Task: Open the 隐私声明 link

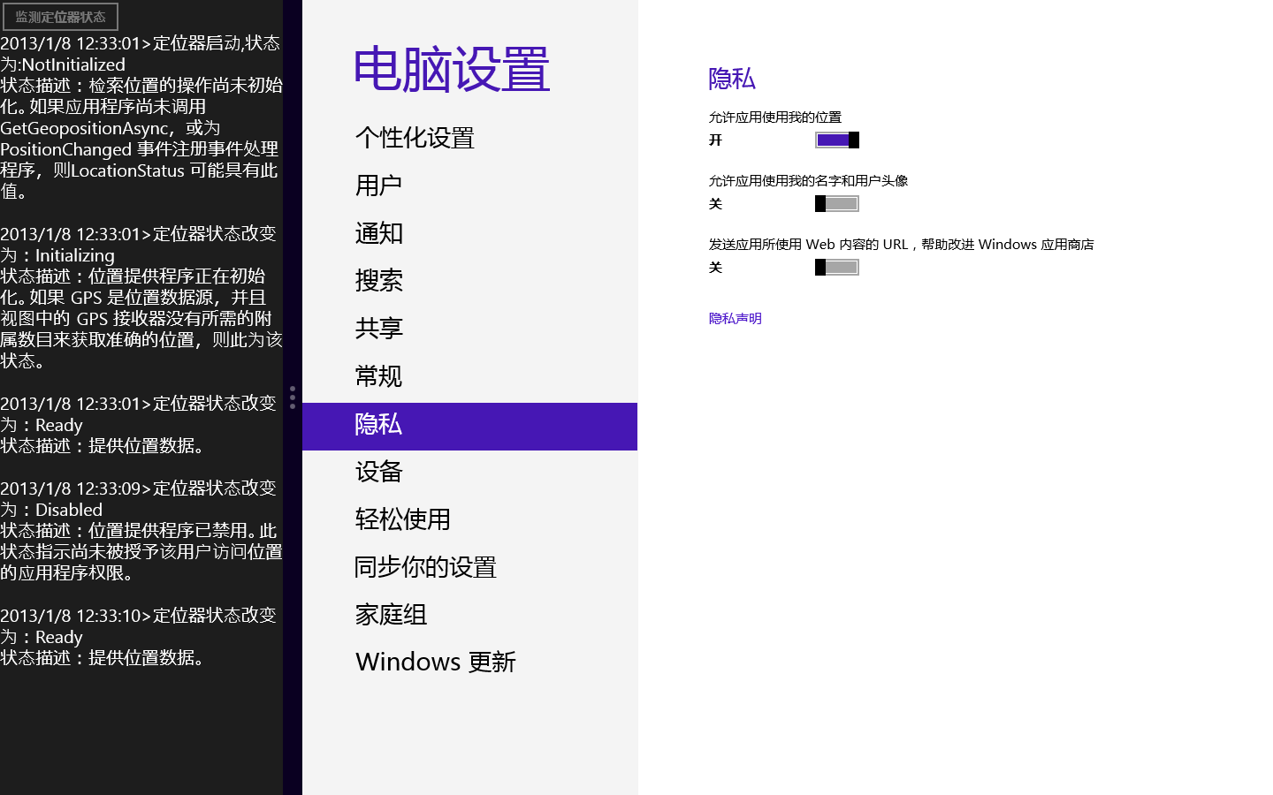Action: coord(735,318)
